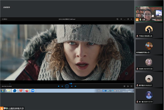Open Firefox from the taskbar
Screen dimensions: 164x110
tap(27, 91)
